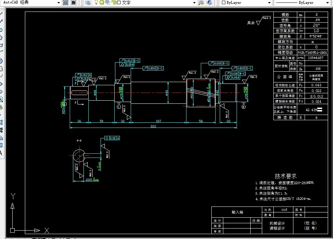This screenshot has width=333, height=239.
Task: Click the 文字 layer color square
Action: 119,2
